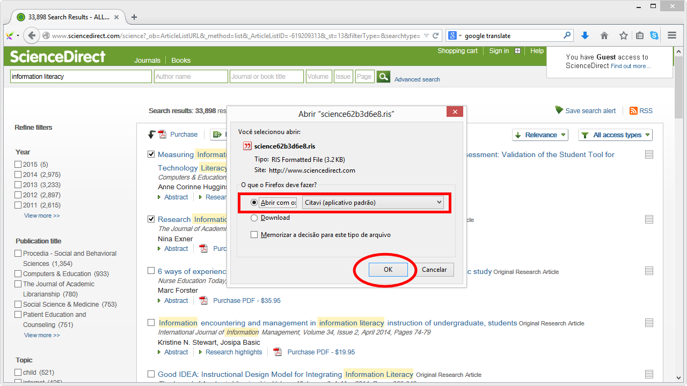The width and height of the screenshot is (687, 386).
Task: Click the site identity globe icon
Action: pyautogui.click(x=46, y=36)
